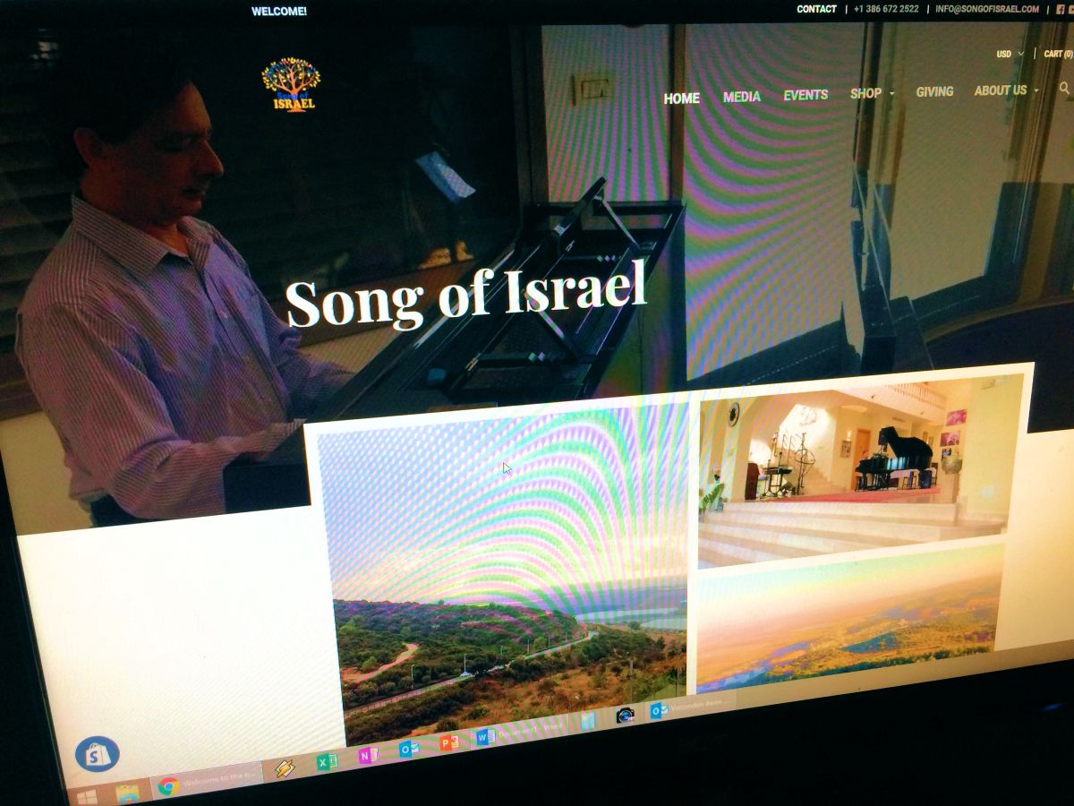Click the CONTACT link in top bar
Viewport: 1074px width, 806px height.
pyautogui.click(x=816, y=9)
